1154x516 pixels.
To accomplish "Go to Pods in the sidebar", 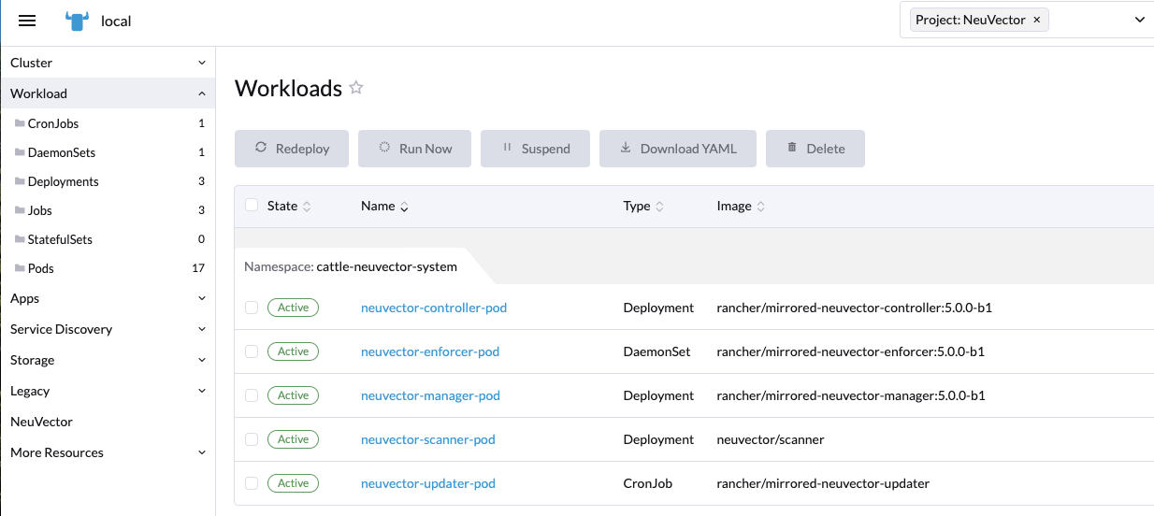I will (x=41, y=268).
